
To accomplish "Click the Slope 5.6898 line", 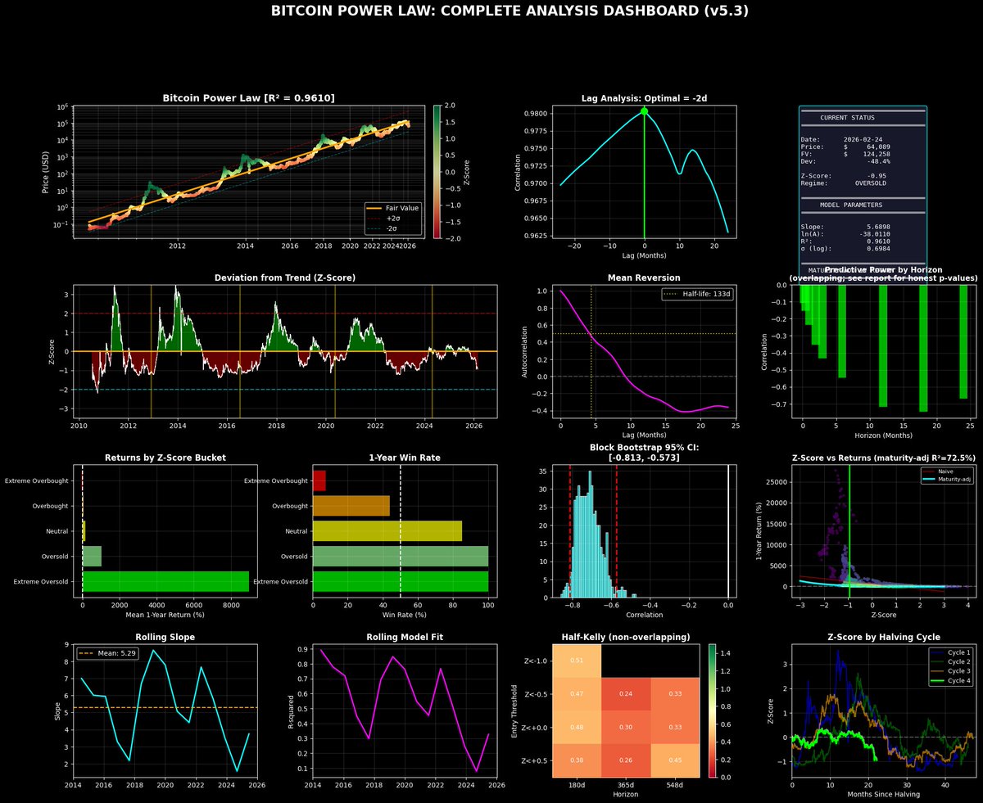I will [x=845, y=226].
